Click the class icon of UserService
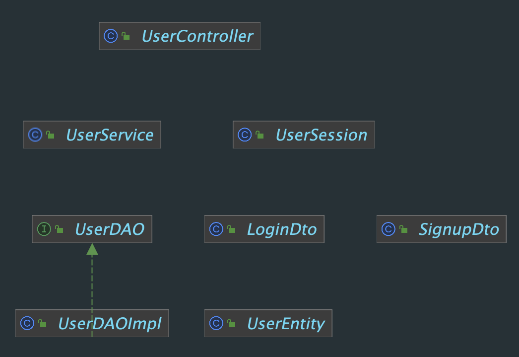The height and width of the screenshot is (357, 519). [x=35, y=135]
